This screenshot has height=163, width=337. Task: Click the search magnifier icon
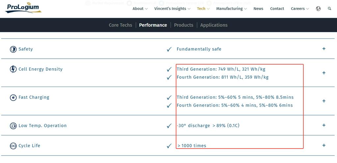[329, 9]
